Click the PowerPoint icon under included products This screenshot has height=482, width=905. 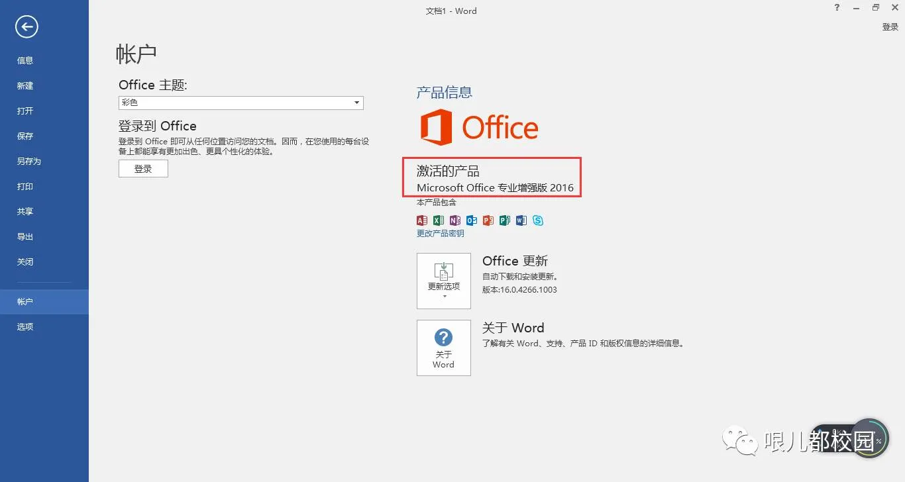pyautogui.click(x=488, y=220)
